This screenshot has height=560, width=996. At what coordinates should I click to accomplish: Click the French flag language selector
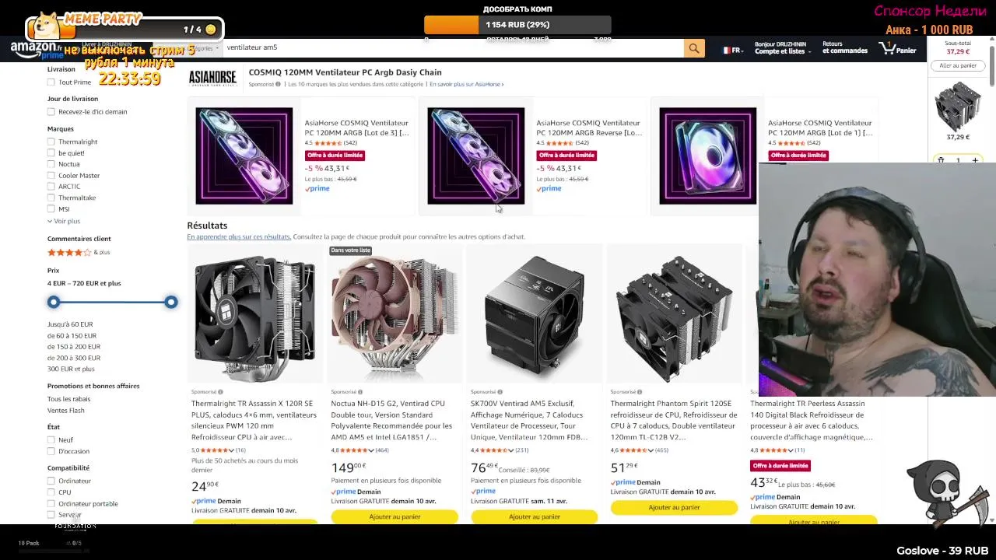coord(732,50)
